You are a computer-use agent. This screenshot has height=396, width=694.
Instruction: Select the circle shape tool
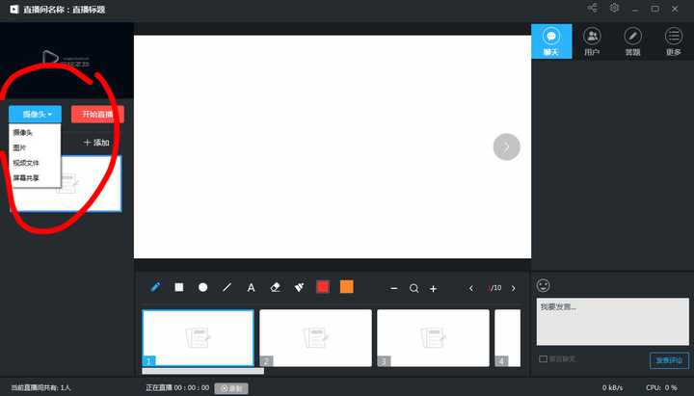point(202,287)
